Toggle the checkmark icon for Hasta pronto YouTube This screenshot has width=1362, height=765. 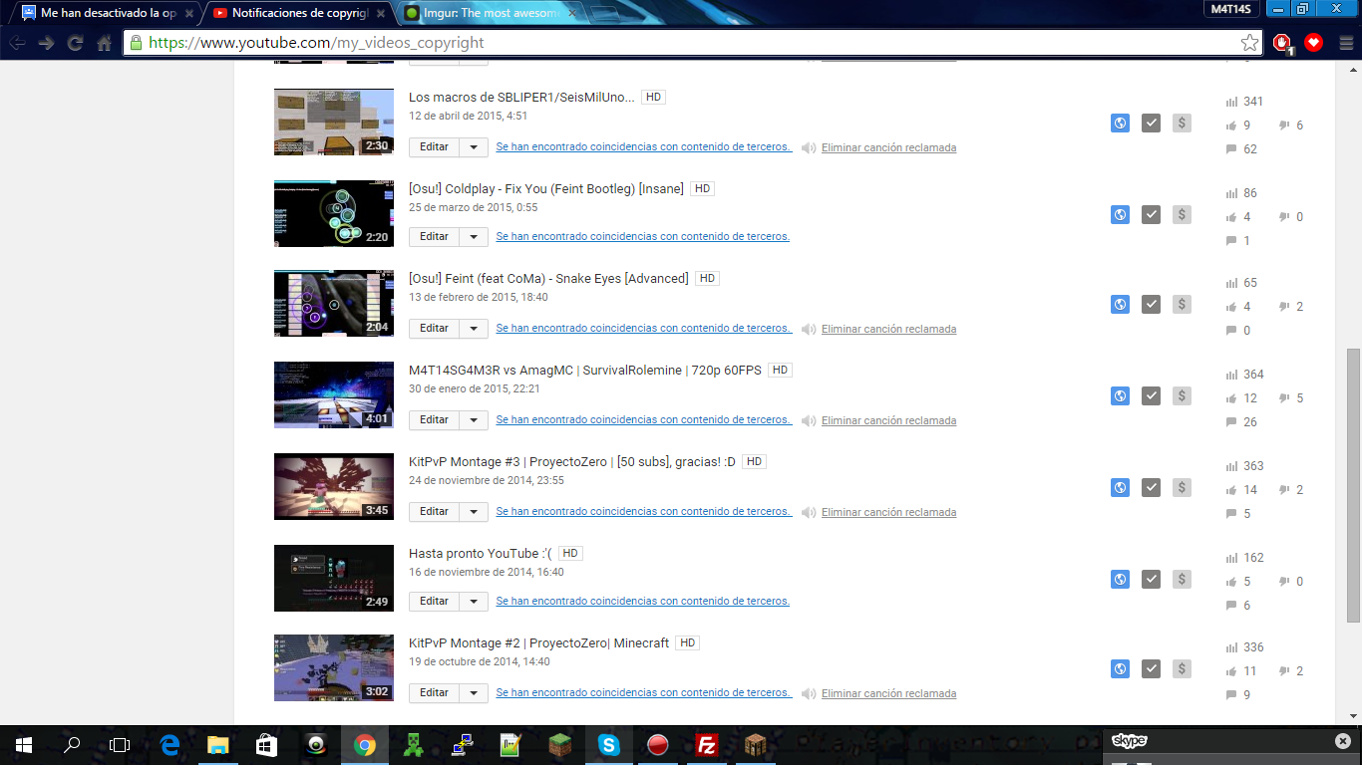(1151, 580)
